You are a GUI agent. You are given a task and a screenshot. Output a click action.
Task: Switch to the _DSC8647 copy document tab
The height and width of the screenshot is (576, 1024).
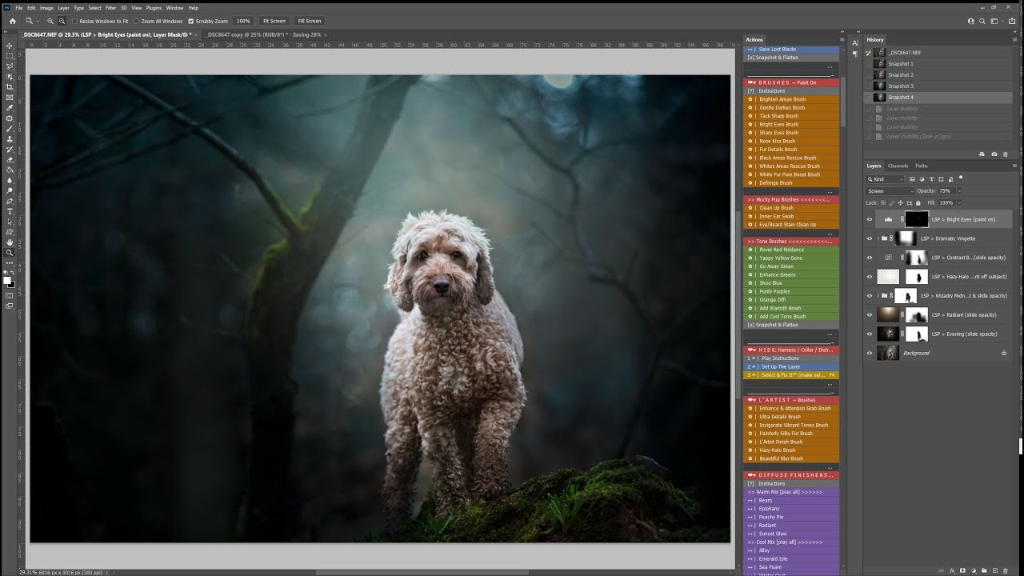264,35
